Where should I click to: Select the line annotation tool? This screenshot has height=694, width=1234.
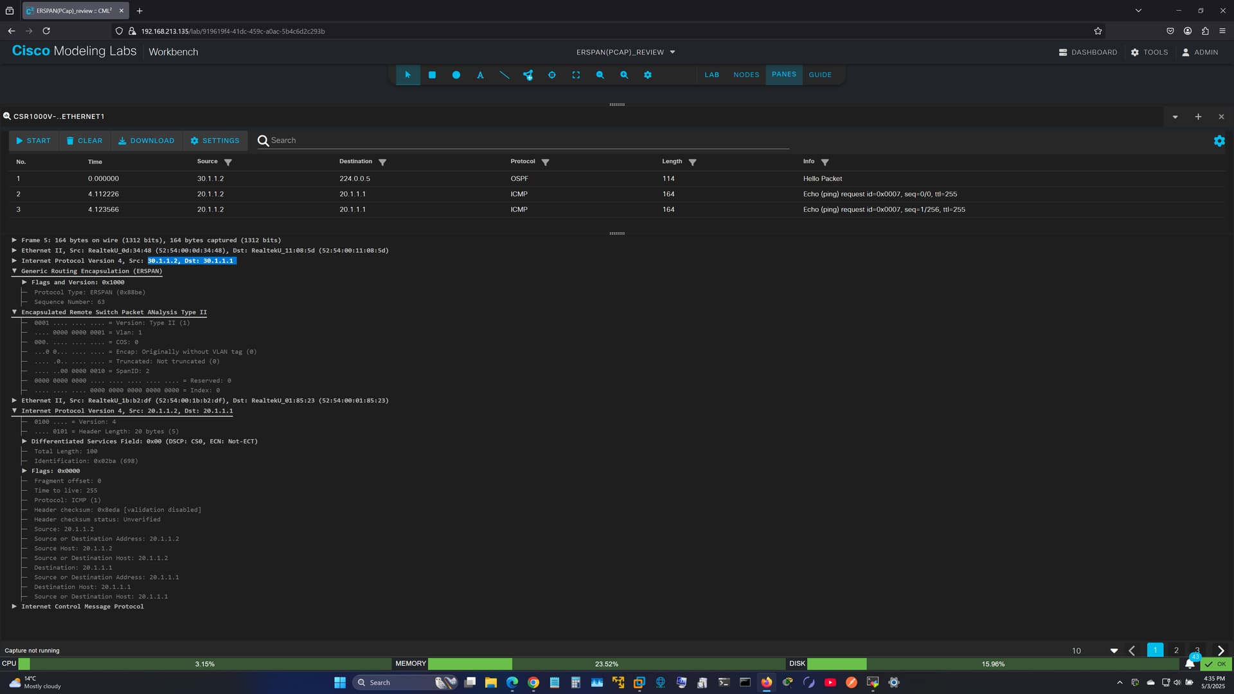pos(505,75)
